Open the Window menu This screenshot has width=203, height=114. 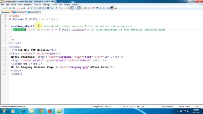75,5
